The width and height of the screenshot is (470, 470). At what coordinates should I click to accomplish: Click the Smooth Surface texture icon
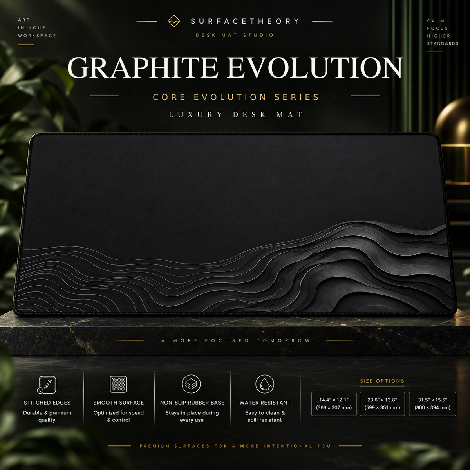118,385
